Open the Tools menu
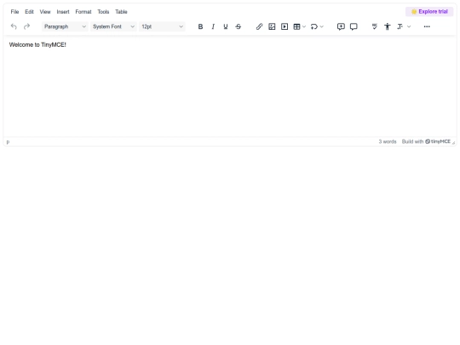 tap(103, 12)
